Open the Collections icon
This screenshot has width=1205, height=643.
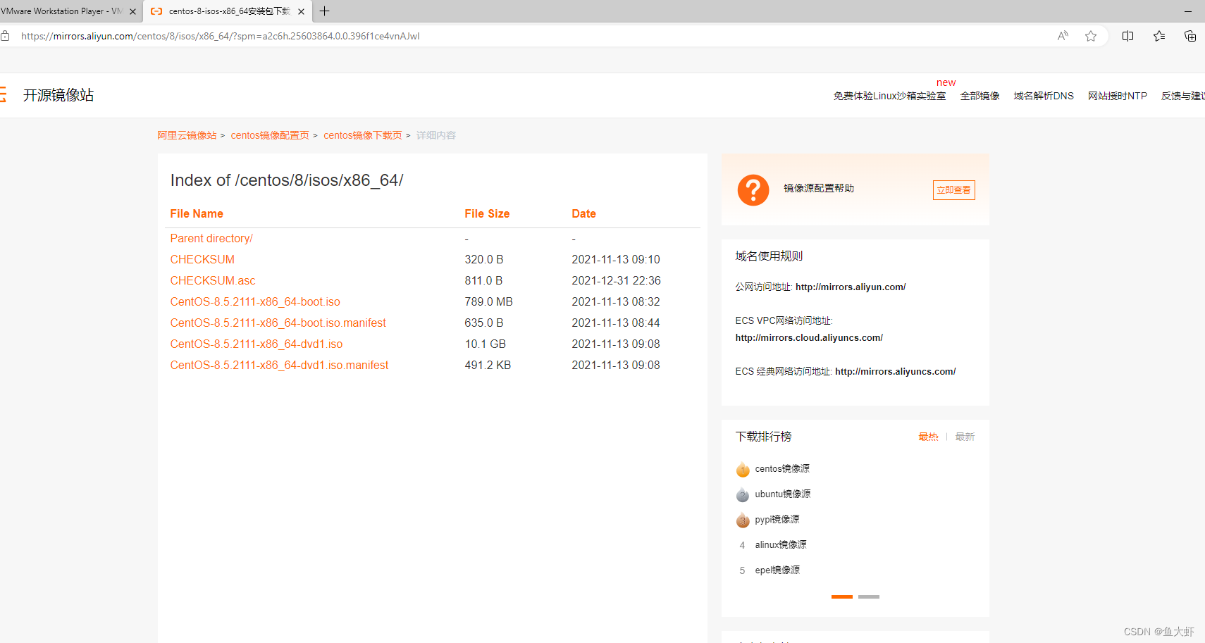pos(1190,36)
